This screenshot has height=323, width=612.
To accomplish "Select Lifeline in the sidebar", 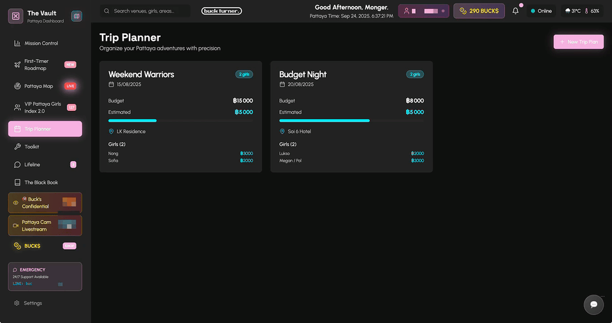I will [x=32, y=164].
